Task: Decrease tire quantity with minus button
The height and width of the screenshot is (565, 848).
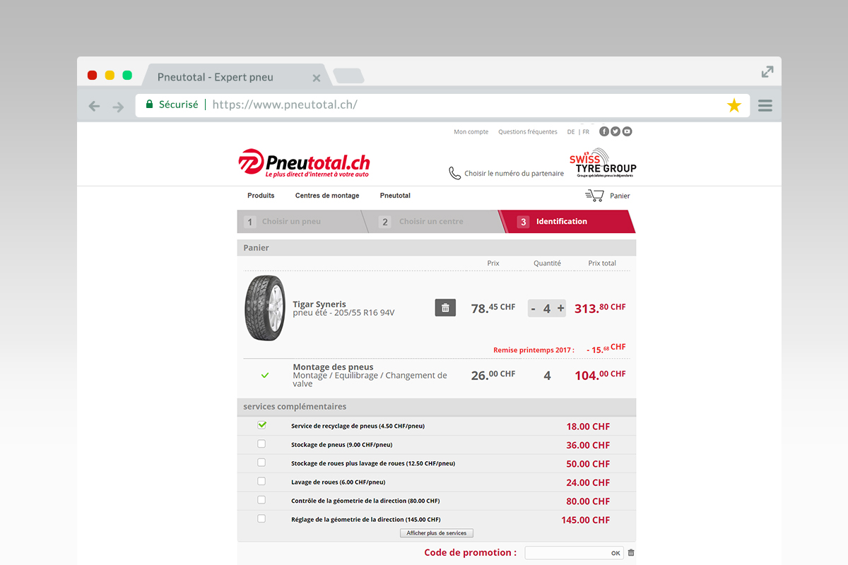Action: [x=534, y=308]
